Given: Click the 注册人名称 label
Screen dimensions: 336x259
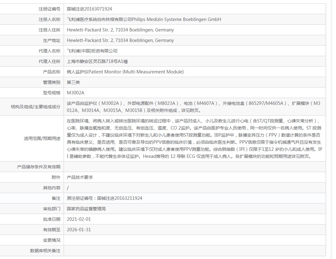Looking at the screenshot, I should coord(49,19).
